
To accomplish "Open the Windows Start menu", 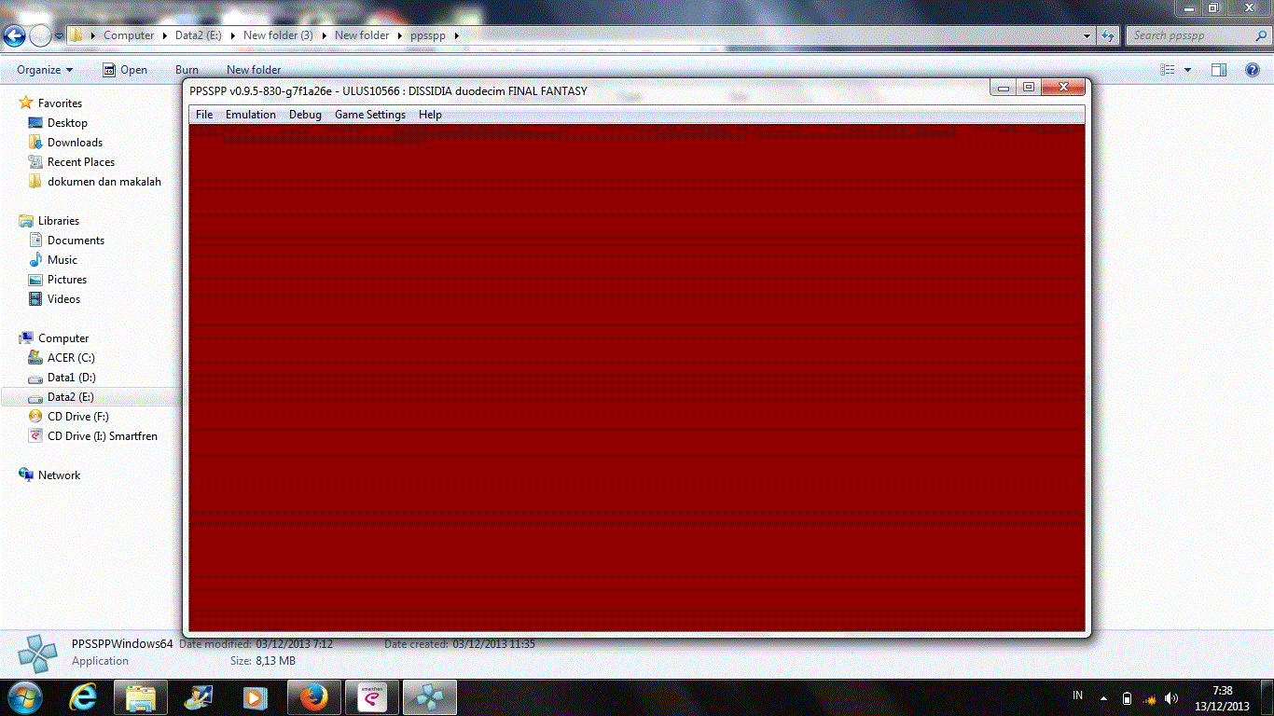I will [22, 696].
